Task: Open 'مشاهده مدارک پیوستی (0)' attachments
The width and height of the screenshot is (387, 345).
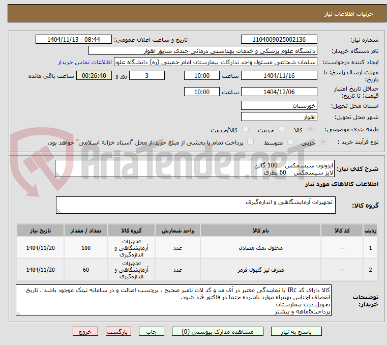Action: coord(218,332)
